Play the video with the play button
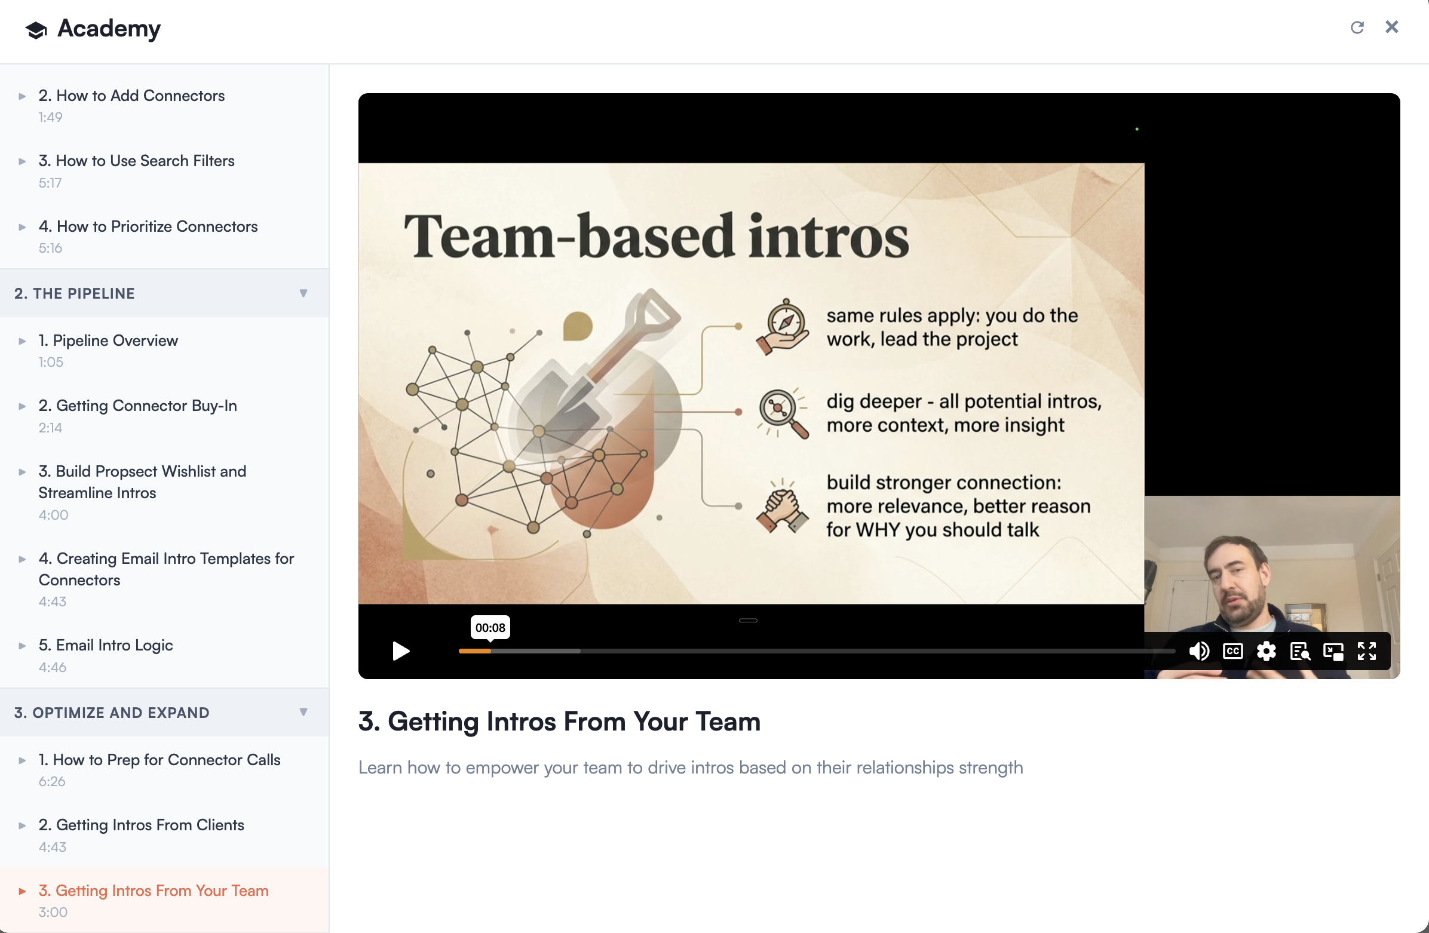The height and width of the screenshot is (933, 1429). click(x=400, y=652)
